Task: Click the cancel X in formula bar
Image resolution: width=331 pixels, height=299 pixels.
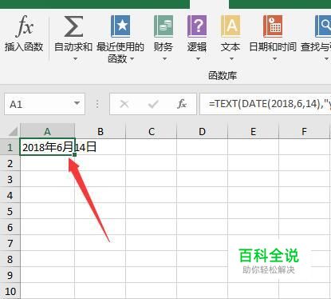Action: (124, 104)
